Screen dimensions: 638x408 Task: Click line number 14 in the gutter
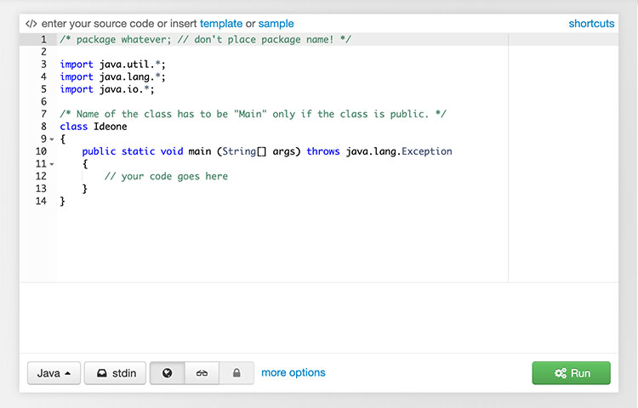pyautogui.click(x=41, y=201)
